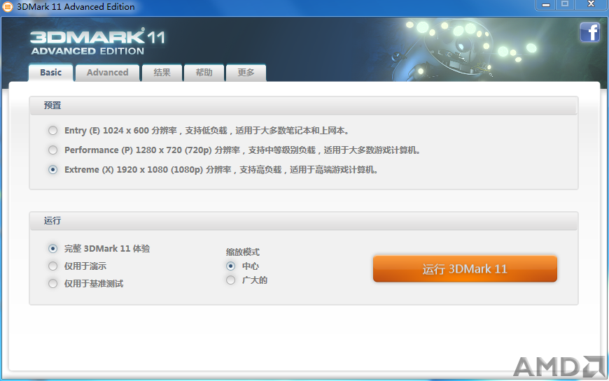Close the 3DMark 11 window
This screenshot has width=609, height=381.
click(591, 5)
